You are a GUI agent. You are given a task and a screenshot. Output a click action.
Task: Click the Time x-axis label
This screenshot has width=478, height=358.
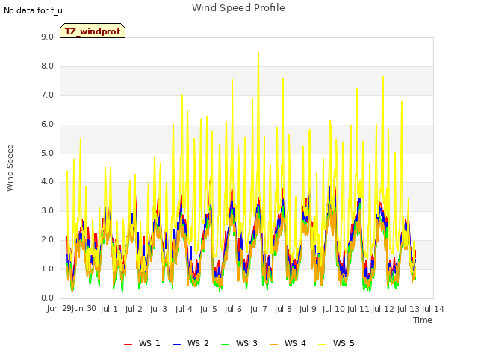click(423, 320)
